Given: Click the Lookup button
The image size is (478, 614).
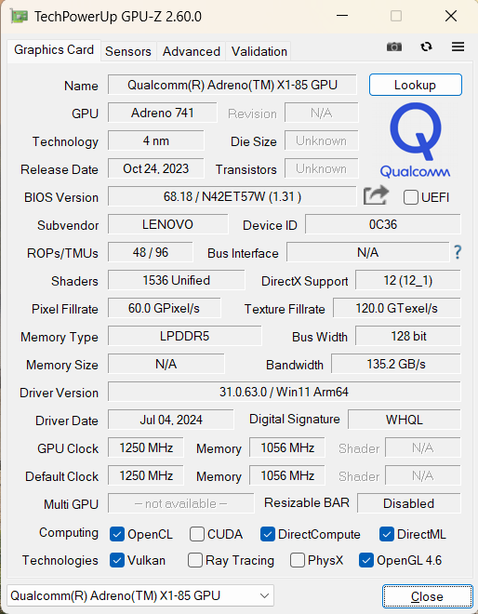Looking at the screenshot, I should [x=416, y=85].
